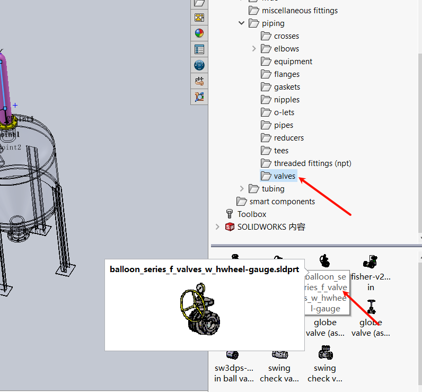Expand the elbows folder
422x392 pixels.
tap(254, 49)
